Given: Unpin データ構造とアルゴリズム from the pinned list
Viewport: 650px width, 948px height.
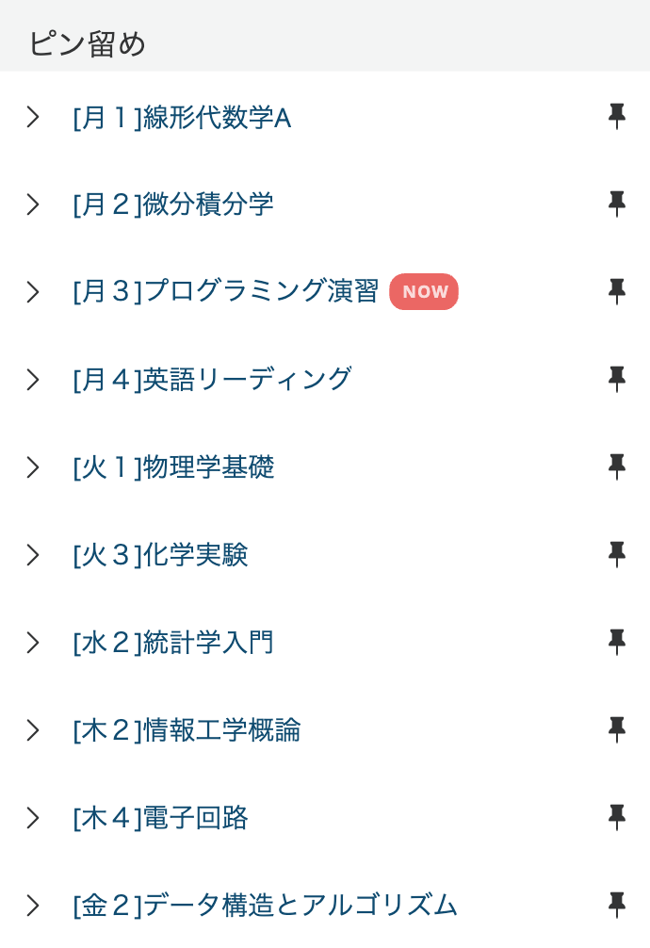Looking at the screenshot, I should 616,905.
